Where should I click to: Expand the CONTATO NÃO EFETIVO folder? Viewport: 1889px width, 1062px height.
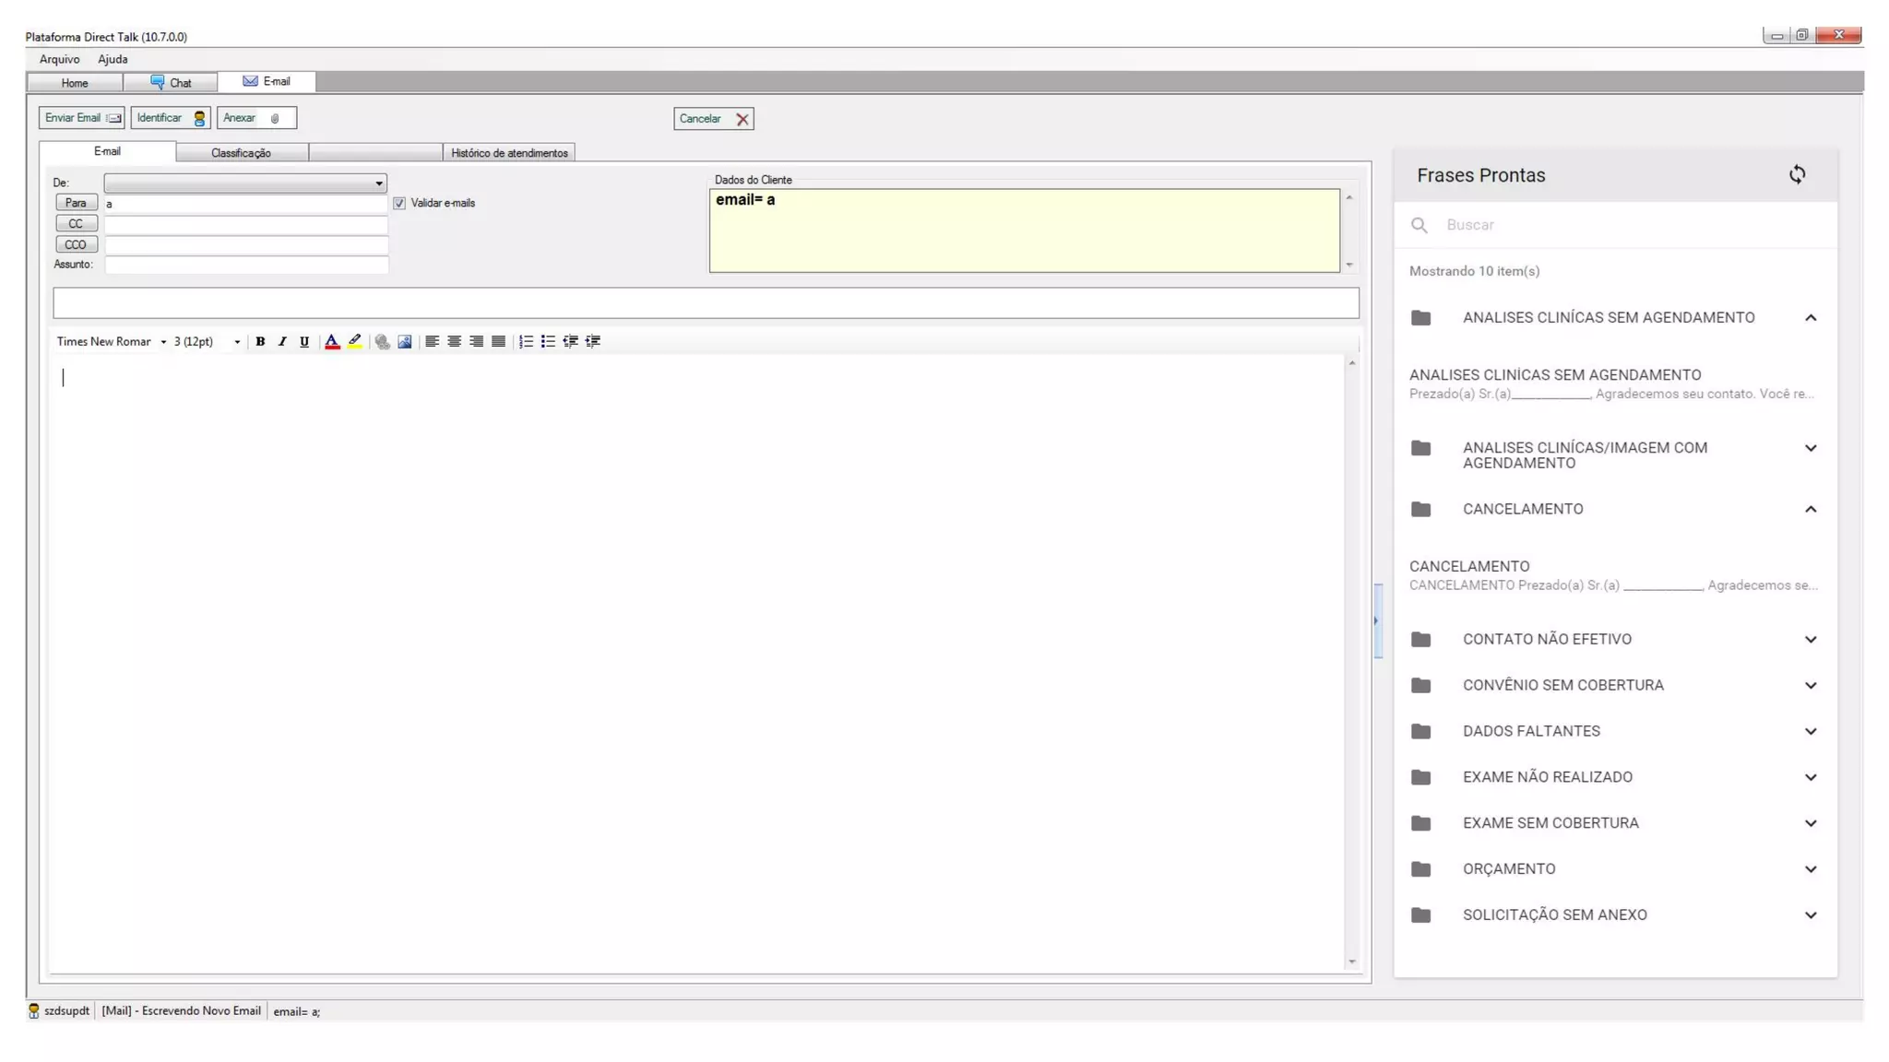point(1810,639)
